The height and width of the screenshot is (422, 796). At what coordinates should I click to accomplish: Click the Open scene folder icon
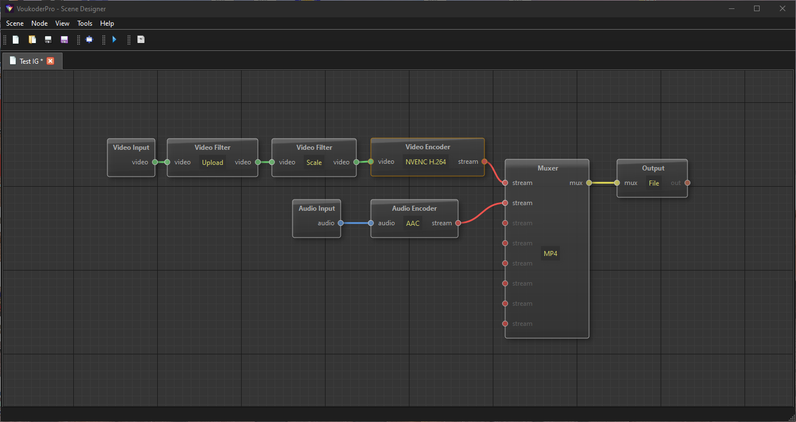click(32, 40)
